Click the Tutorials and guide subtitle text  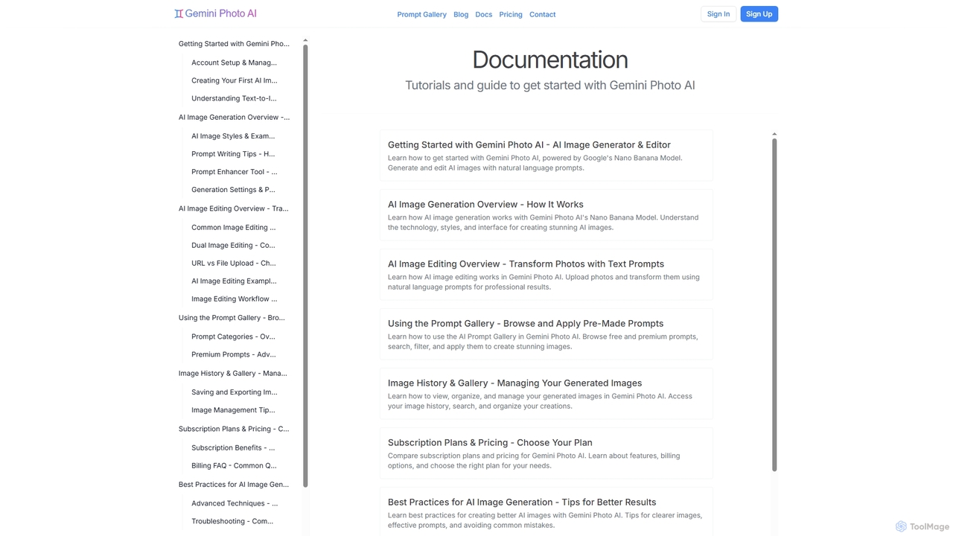point(550,85)
